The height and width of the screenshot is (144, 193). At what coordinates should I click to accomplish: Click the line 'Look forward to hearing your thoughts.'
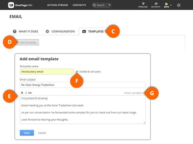coord(45,120)
